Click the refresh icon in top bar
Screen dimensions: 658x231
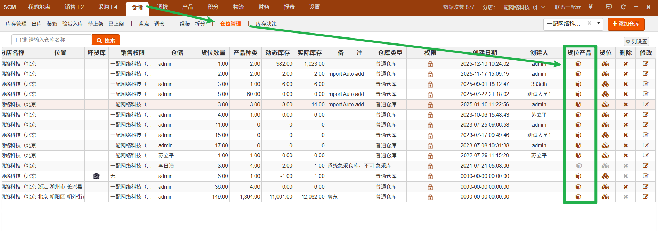(x=623, y=7)
